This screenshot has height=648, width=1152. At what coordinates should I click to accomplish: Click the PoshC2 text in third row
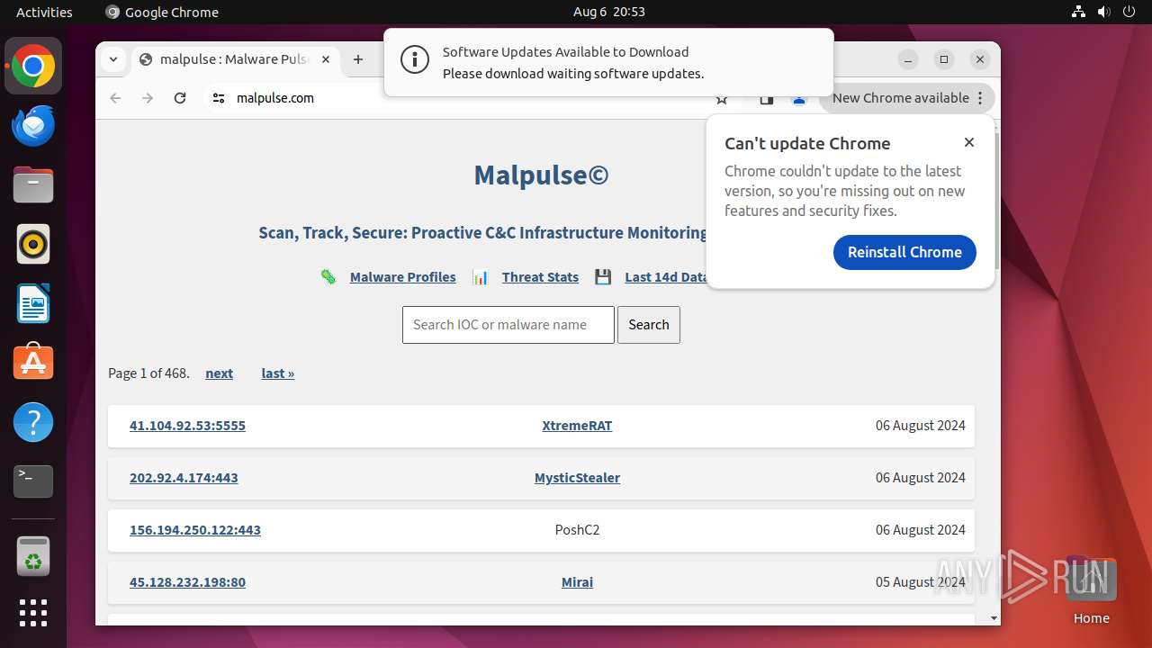(x=577, y=530)
